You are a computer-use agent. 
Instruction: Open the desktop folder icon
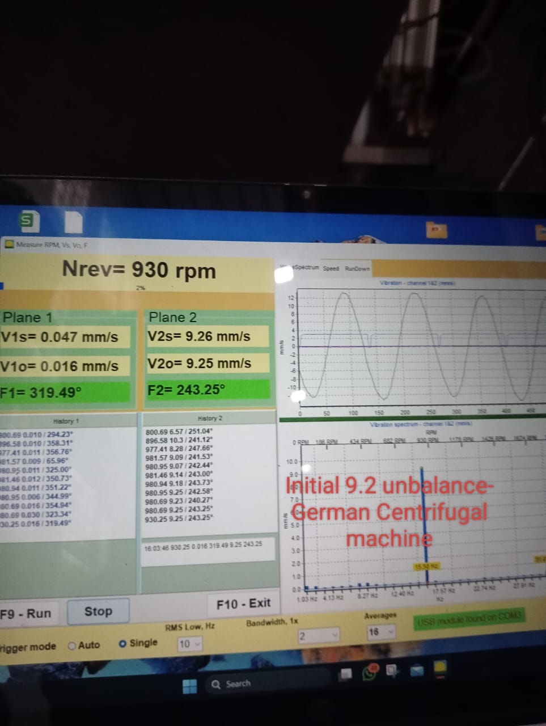pos(437,229)
